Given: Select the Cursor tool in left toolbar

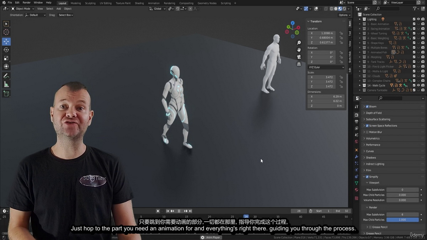Looking at the screenshot, I should tap(6, 32).
